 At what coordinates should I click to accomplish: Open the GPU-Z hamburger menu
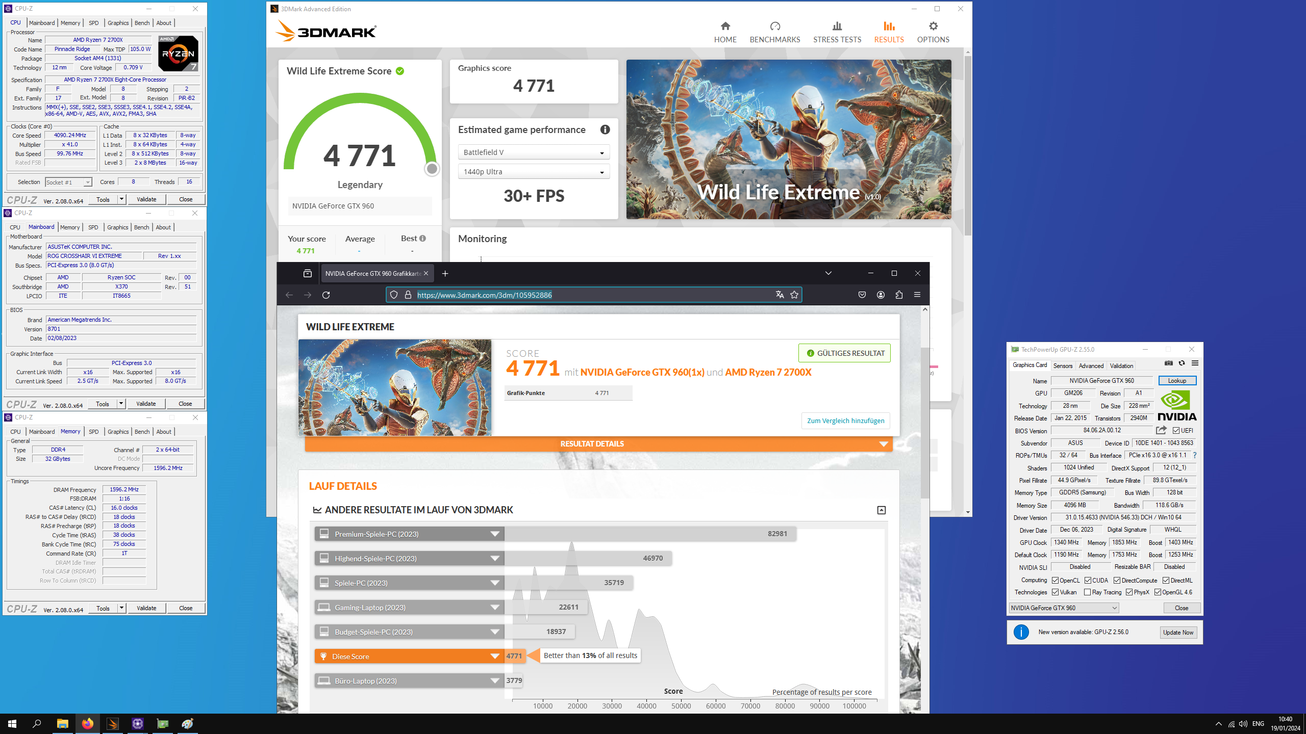coord(1195,363)
